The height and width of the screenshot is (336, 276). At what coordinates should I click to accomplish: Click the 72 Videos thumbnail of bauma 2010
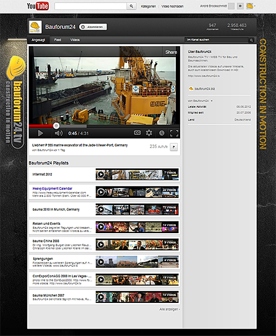(x=169, y=209)
